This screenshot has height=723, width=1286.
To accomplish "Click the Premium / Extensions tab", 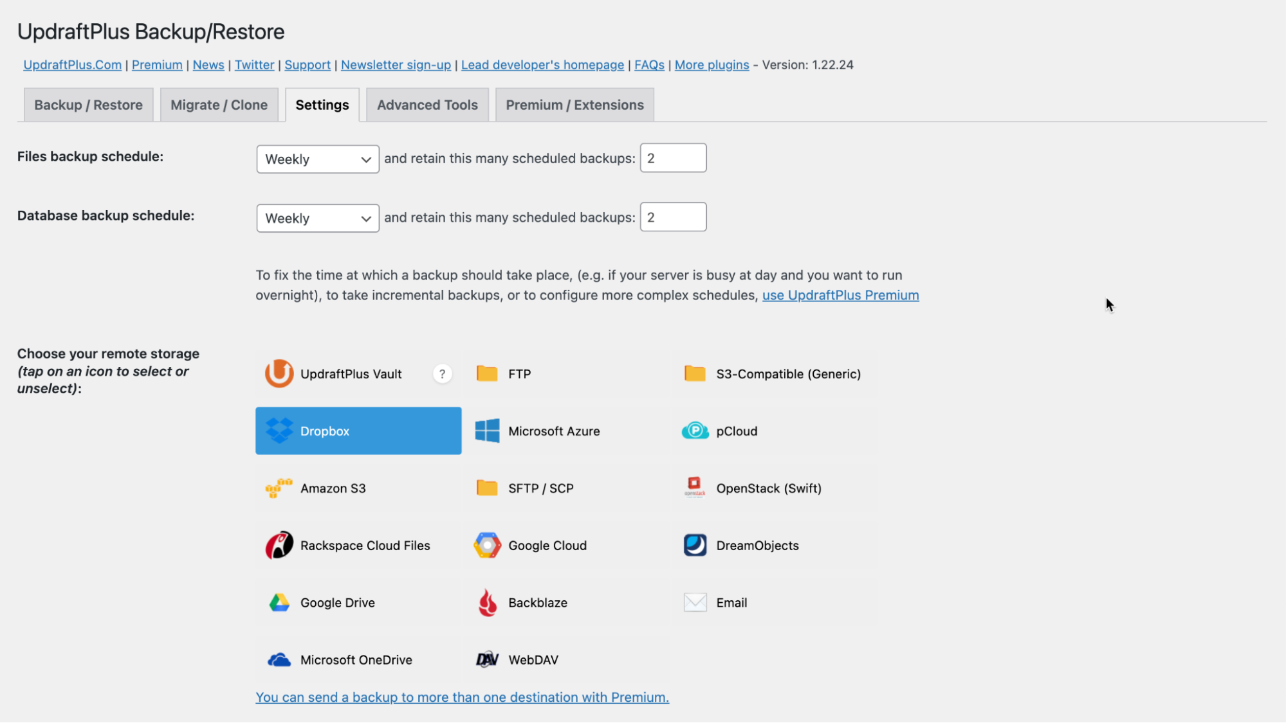I will [x=574, y=104].
